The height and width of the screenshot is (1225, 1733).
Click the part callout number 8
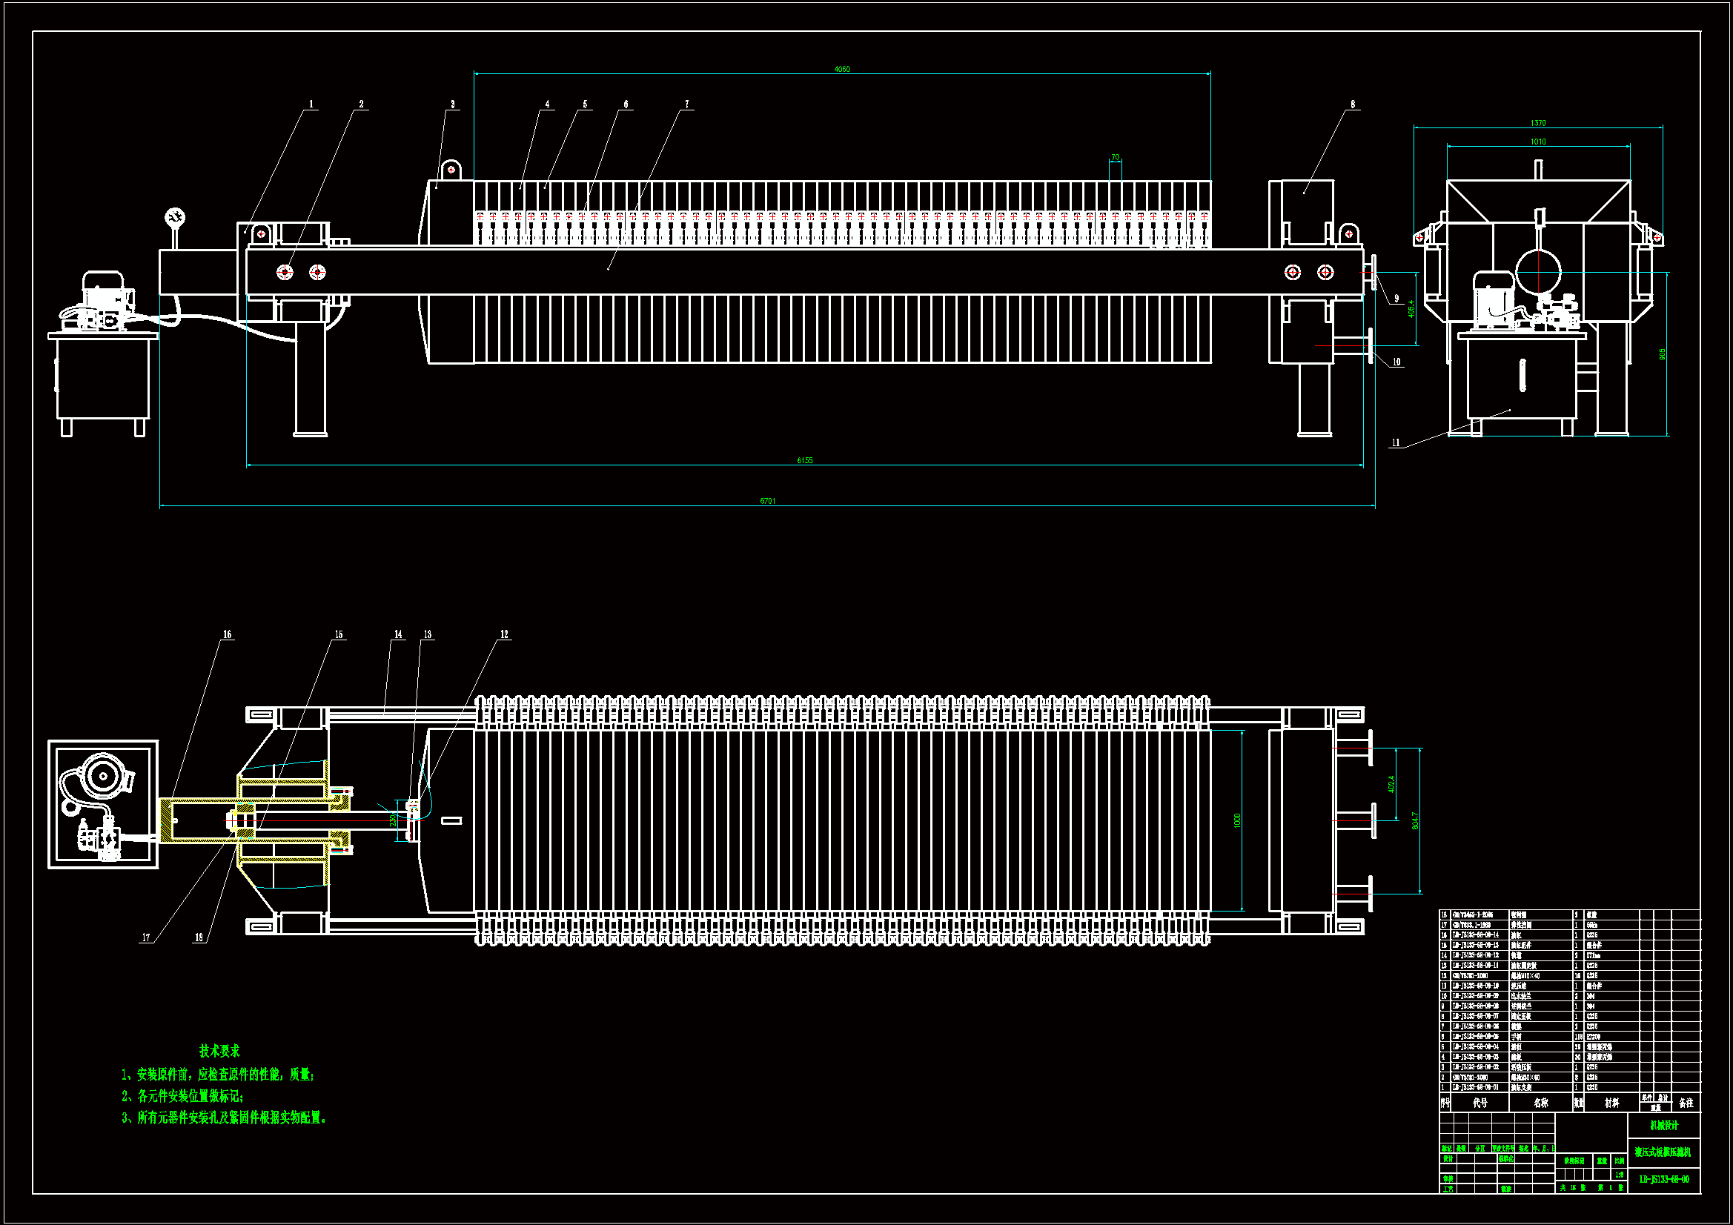(x=1353, y=104)
